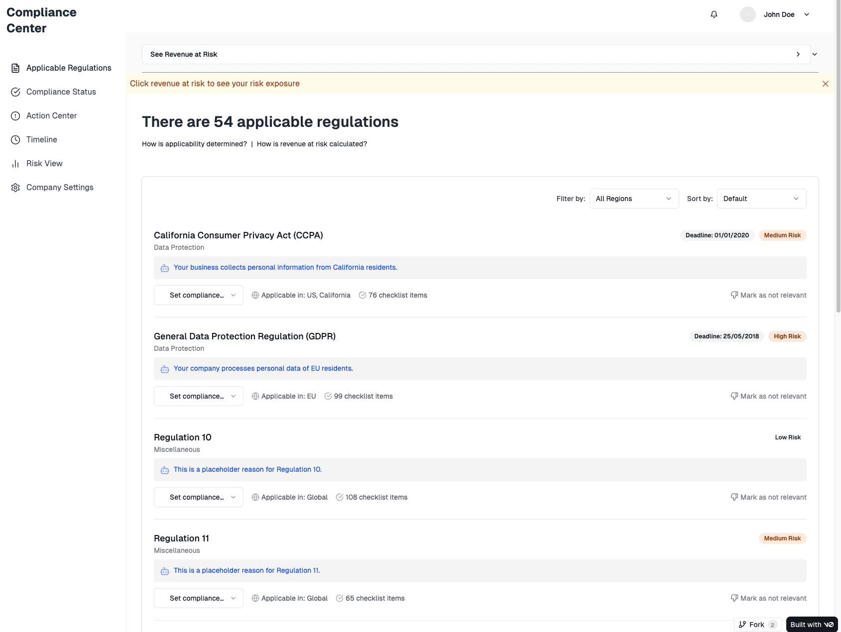Screen dimensions: 841x632
Task: Click the briefcase icon in the GDPR reason row
Action: point(164,369)
